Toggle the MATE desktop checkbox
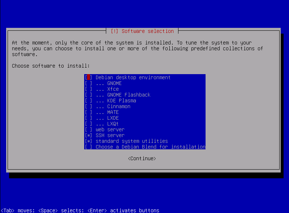The image size is (289, 213). click(x=89, y=112)
